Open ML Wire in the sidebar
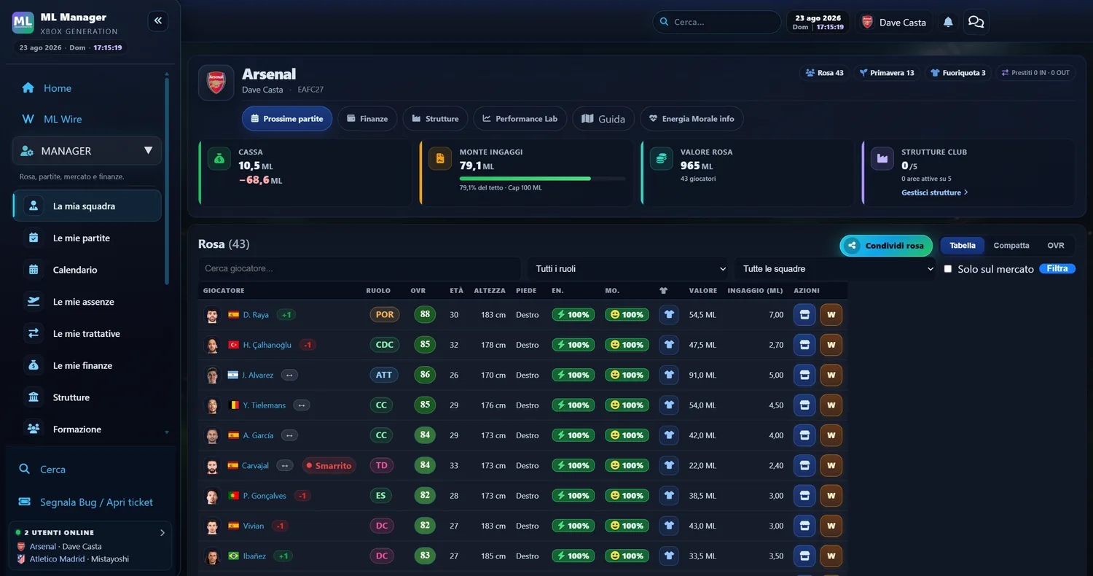 coord(87,119)
